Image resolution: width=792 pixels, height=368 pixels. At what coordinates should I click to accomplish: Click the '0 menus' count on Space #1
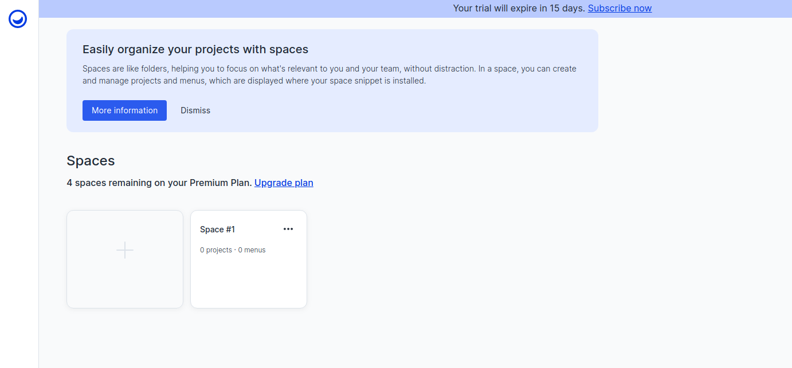click(x=252, y=250)
